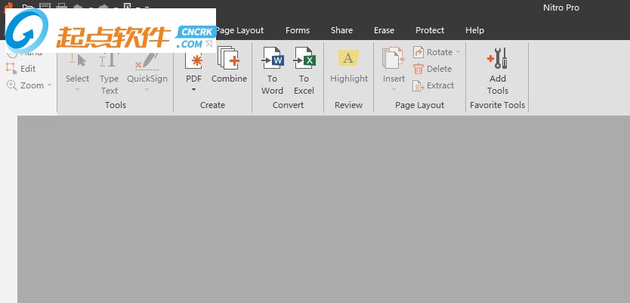630x303 pixels.
Task: Delete pages using the trash icon
Action: (432, 69)
